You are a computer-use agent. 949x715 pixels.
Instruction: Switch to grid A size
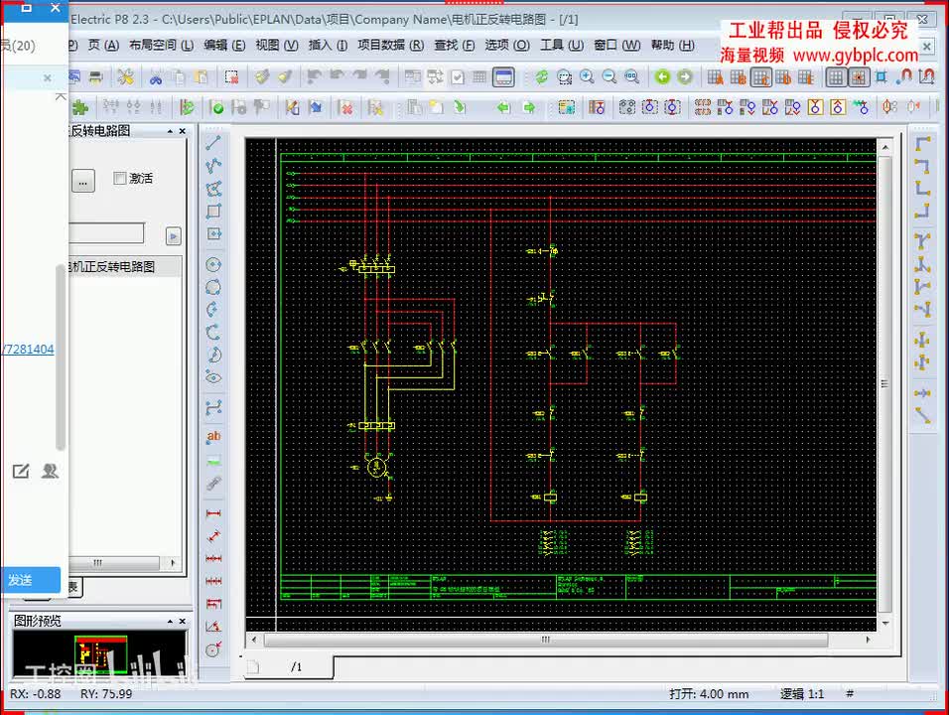[716, 76]
